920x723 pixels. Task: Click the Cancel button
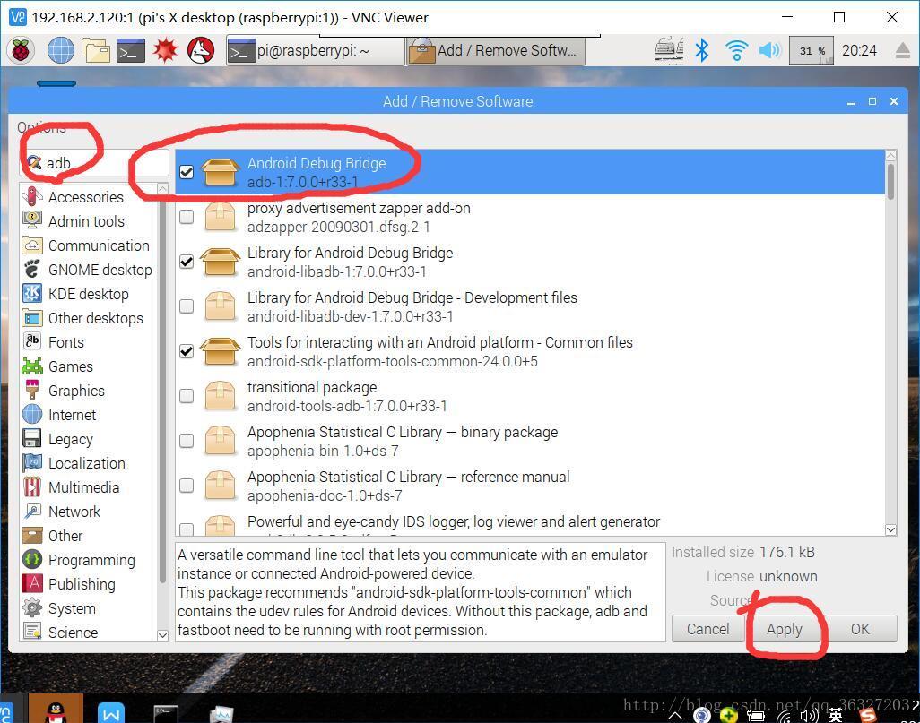coord(707,629)
